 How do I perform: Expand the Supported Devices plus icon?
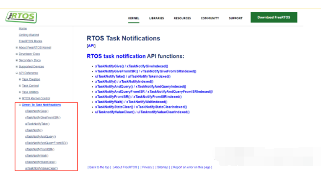point(17,67)
